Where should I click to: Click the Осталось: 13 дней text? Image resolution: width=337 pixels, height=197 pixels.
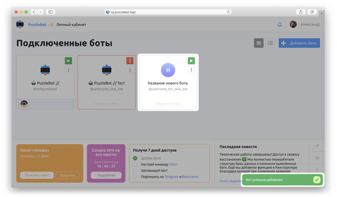[x=34, y=156]
